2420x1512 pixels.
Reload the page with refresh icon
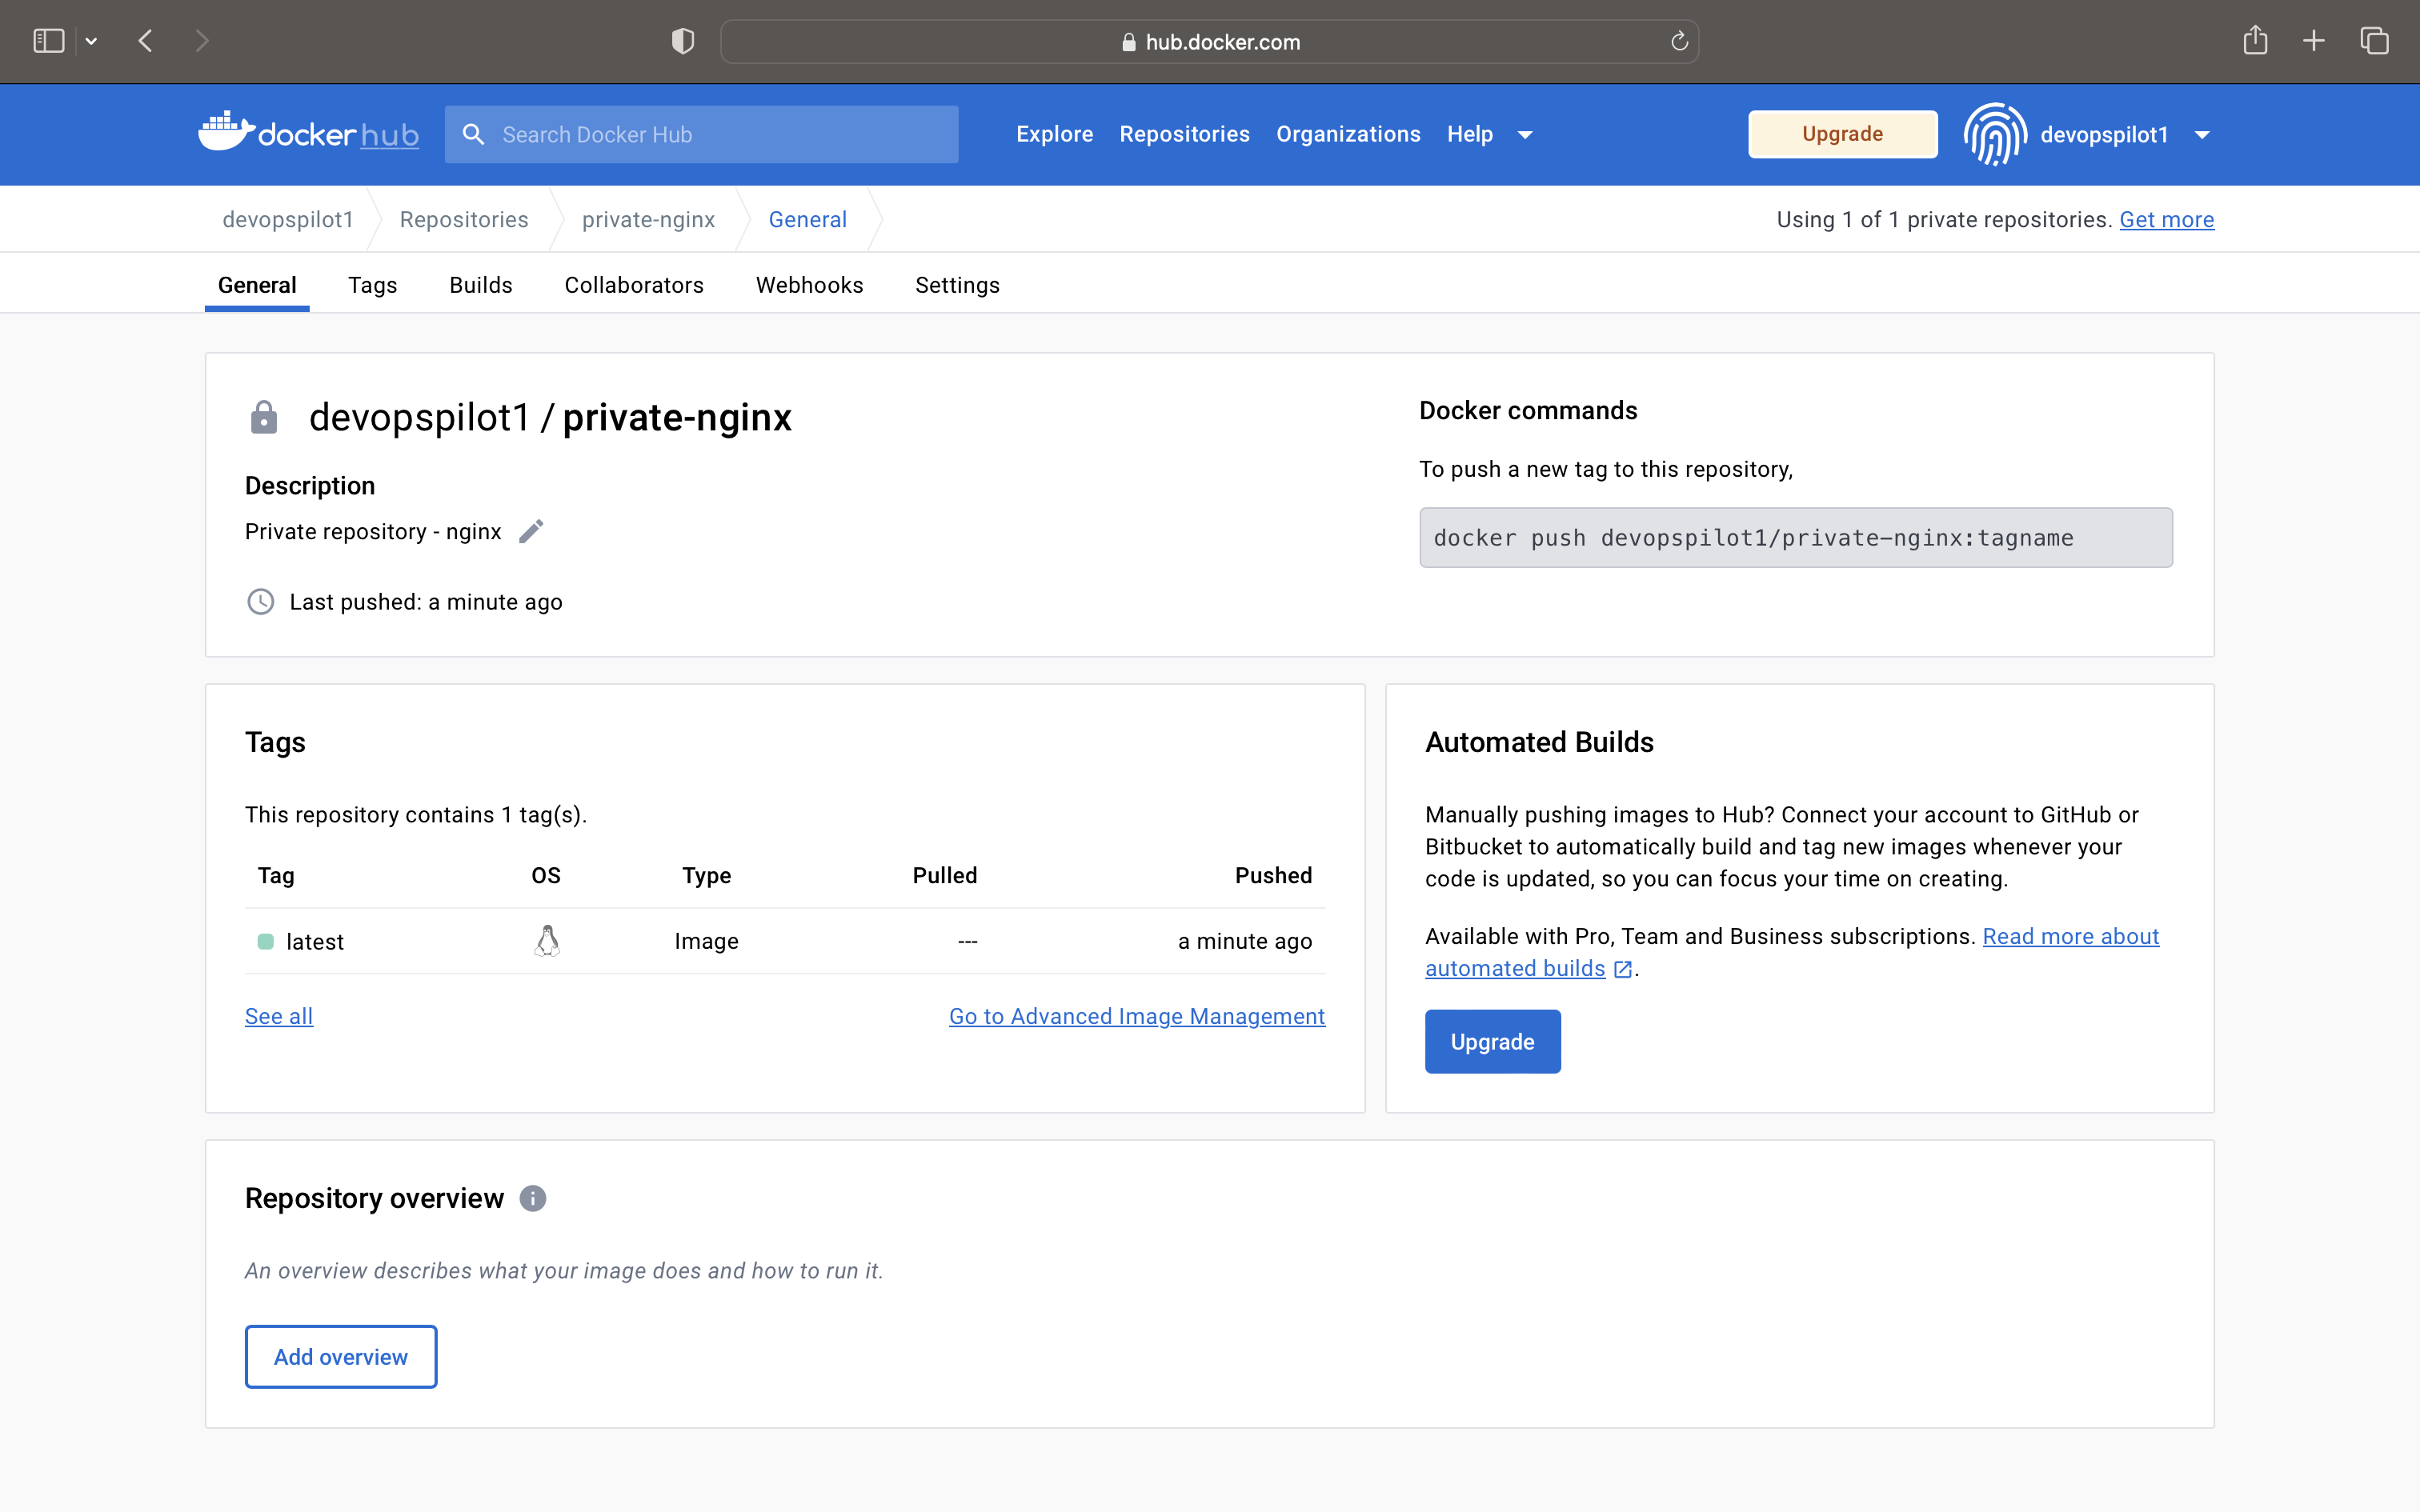pos(1679,41)
